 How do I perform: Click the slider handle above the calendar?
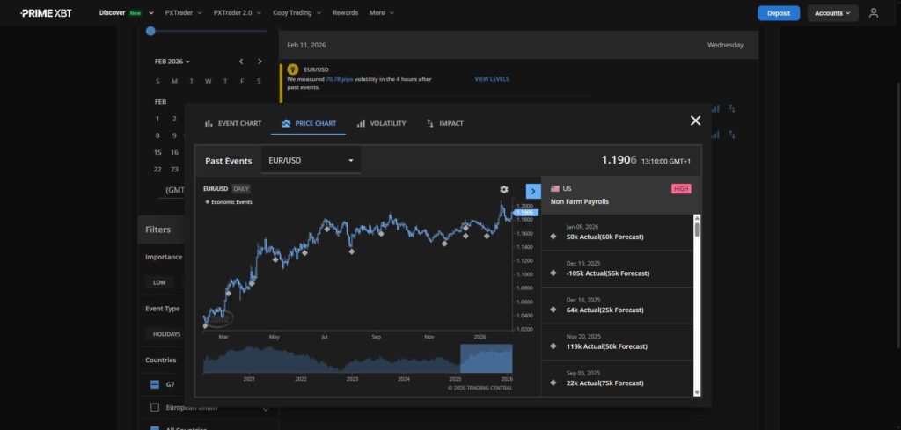click(150, 31)
